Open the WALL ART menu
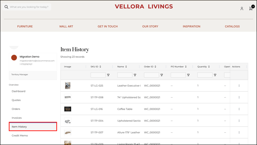The image size is (257, 145). pyautogui.click(x=66, y=26)
